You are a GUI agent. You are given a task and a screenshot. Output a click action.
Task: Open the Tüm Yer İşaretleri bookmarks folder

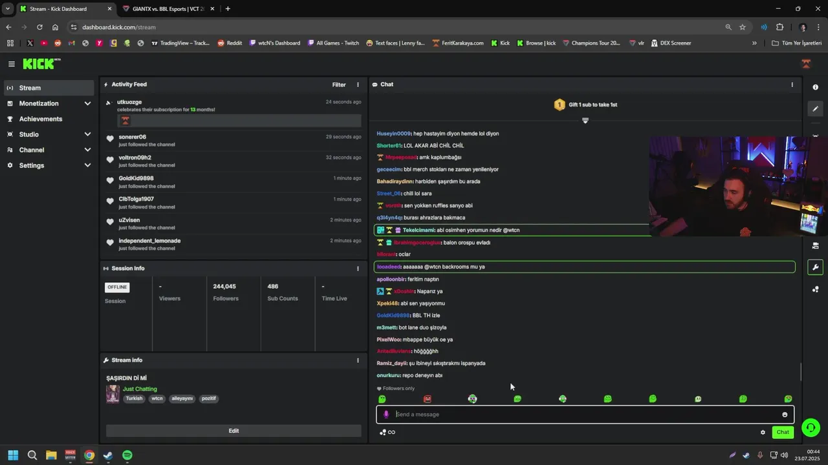tap(796, 43)
